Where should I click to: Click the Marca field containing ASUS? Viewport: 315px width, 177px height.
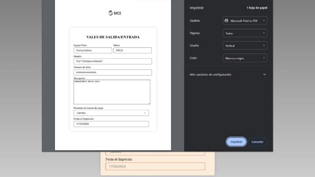(x=132, y=50)
